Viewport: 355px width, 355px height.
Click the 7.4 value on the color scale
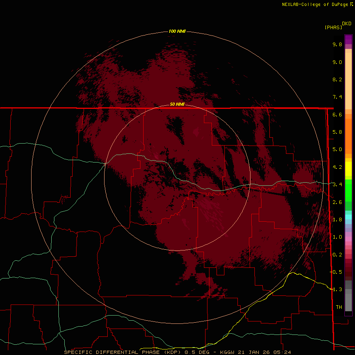(337, 97)
